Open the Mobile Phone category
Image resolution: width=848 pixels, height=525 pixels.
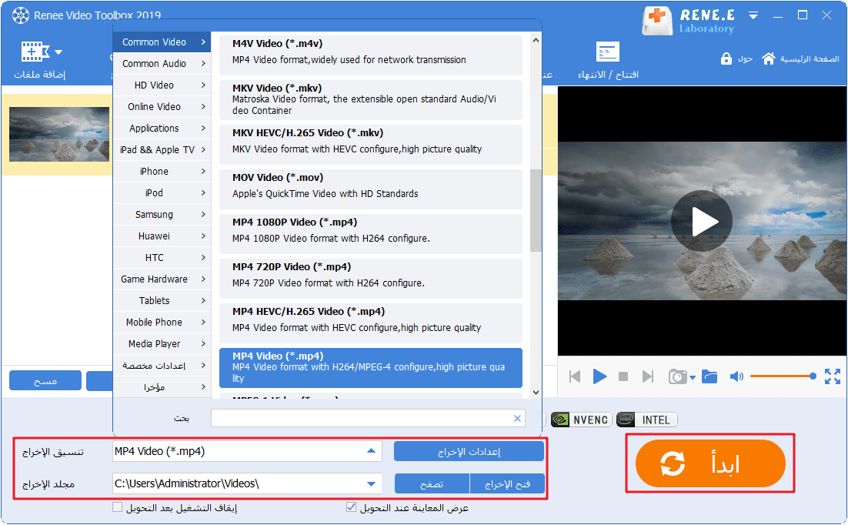click(162, 322)
